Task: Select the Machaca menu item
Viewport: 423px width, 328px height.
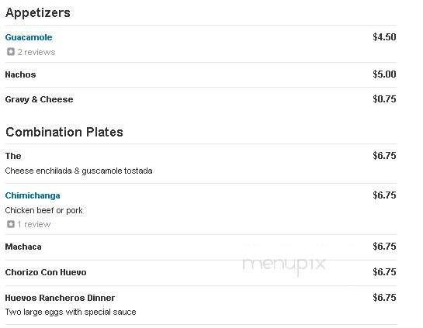Action: pos(23,247)
